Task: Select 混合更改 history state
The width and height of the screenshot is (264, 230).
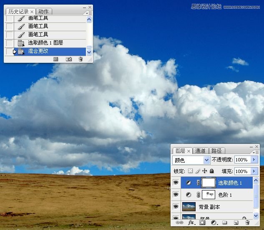Action: [x=50, y=52]
